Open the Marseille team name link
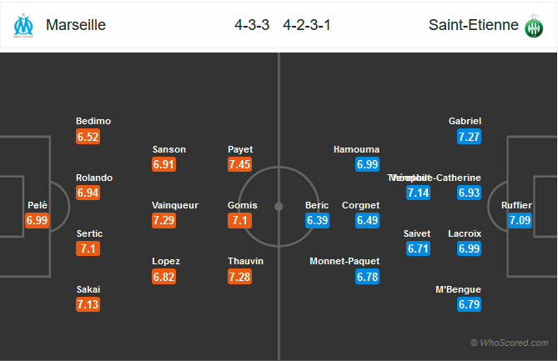 pos(76,25)
